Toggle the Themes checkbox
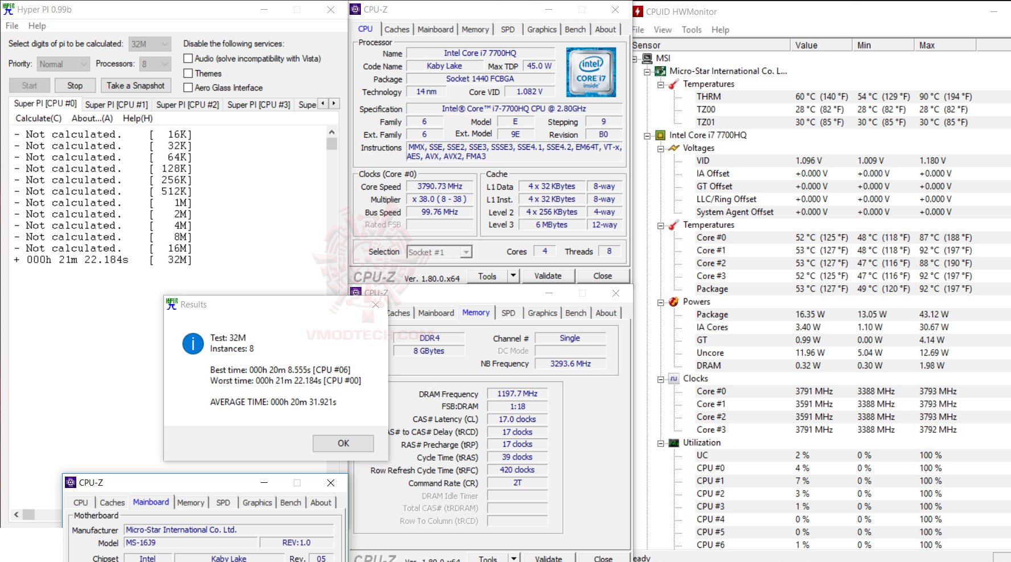The height and width of the screenshot is (562, 1011). (x=188, y=73)
